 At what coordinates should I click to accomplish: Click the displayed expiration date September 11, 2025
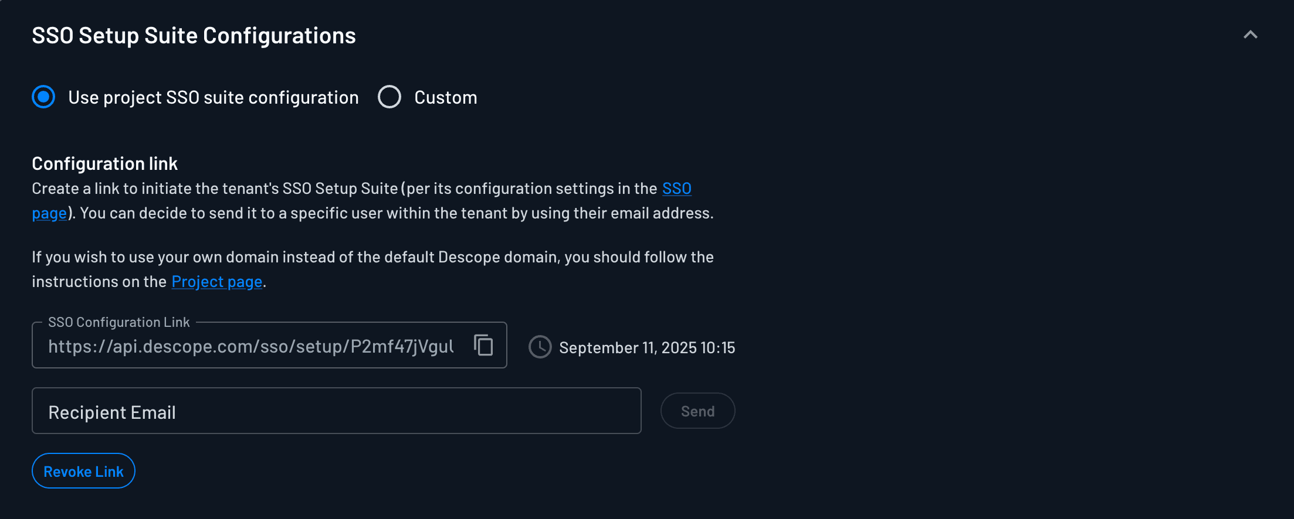click(646, 347)
